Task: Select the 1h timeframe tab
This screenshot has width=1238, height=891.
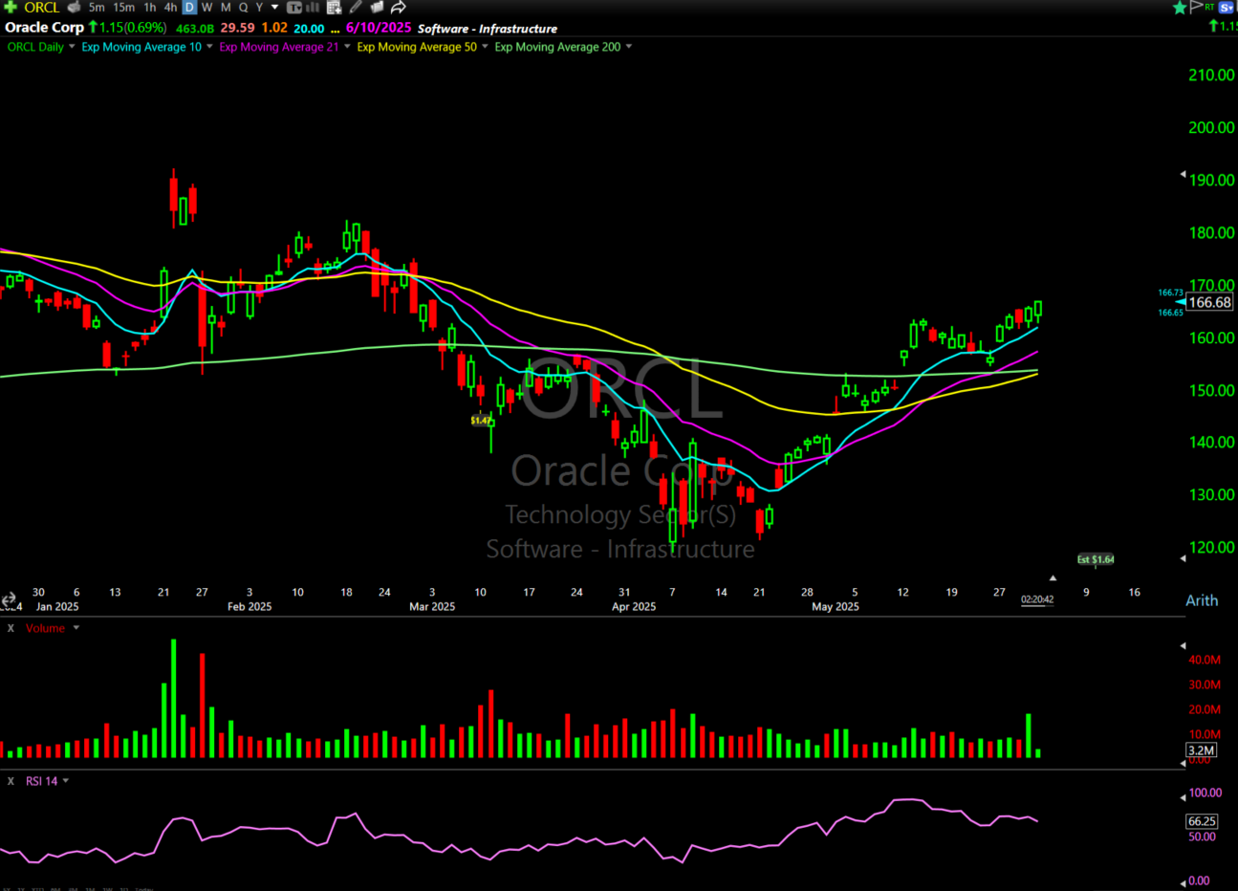Action: click(x=150, y=7)
